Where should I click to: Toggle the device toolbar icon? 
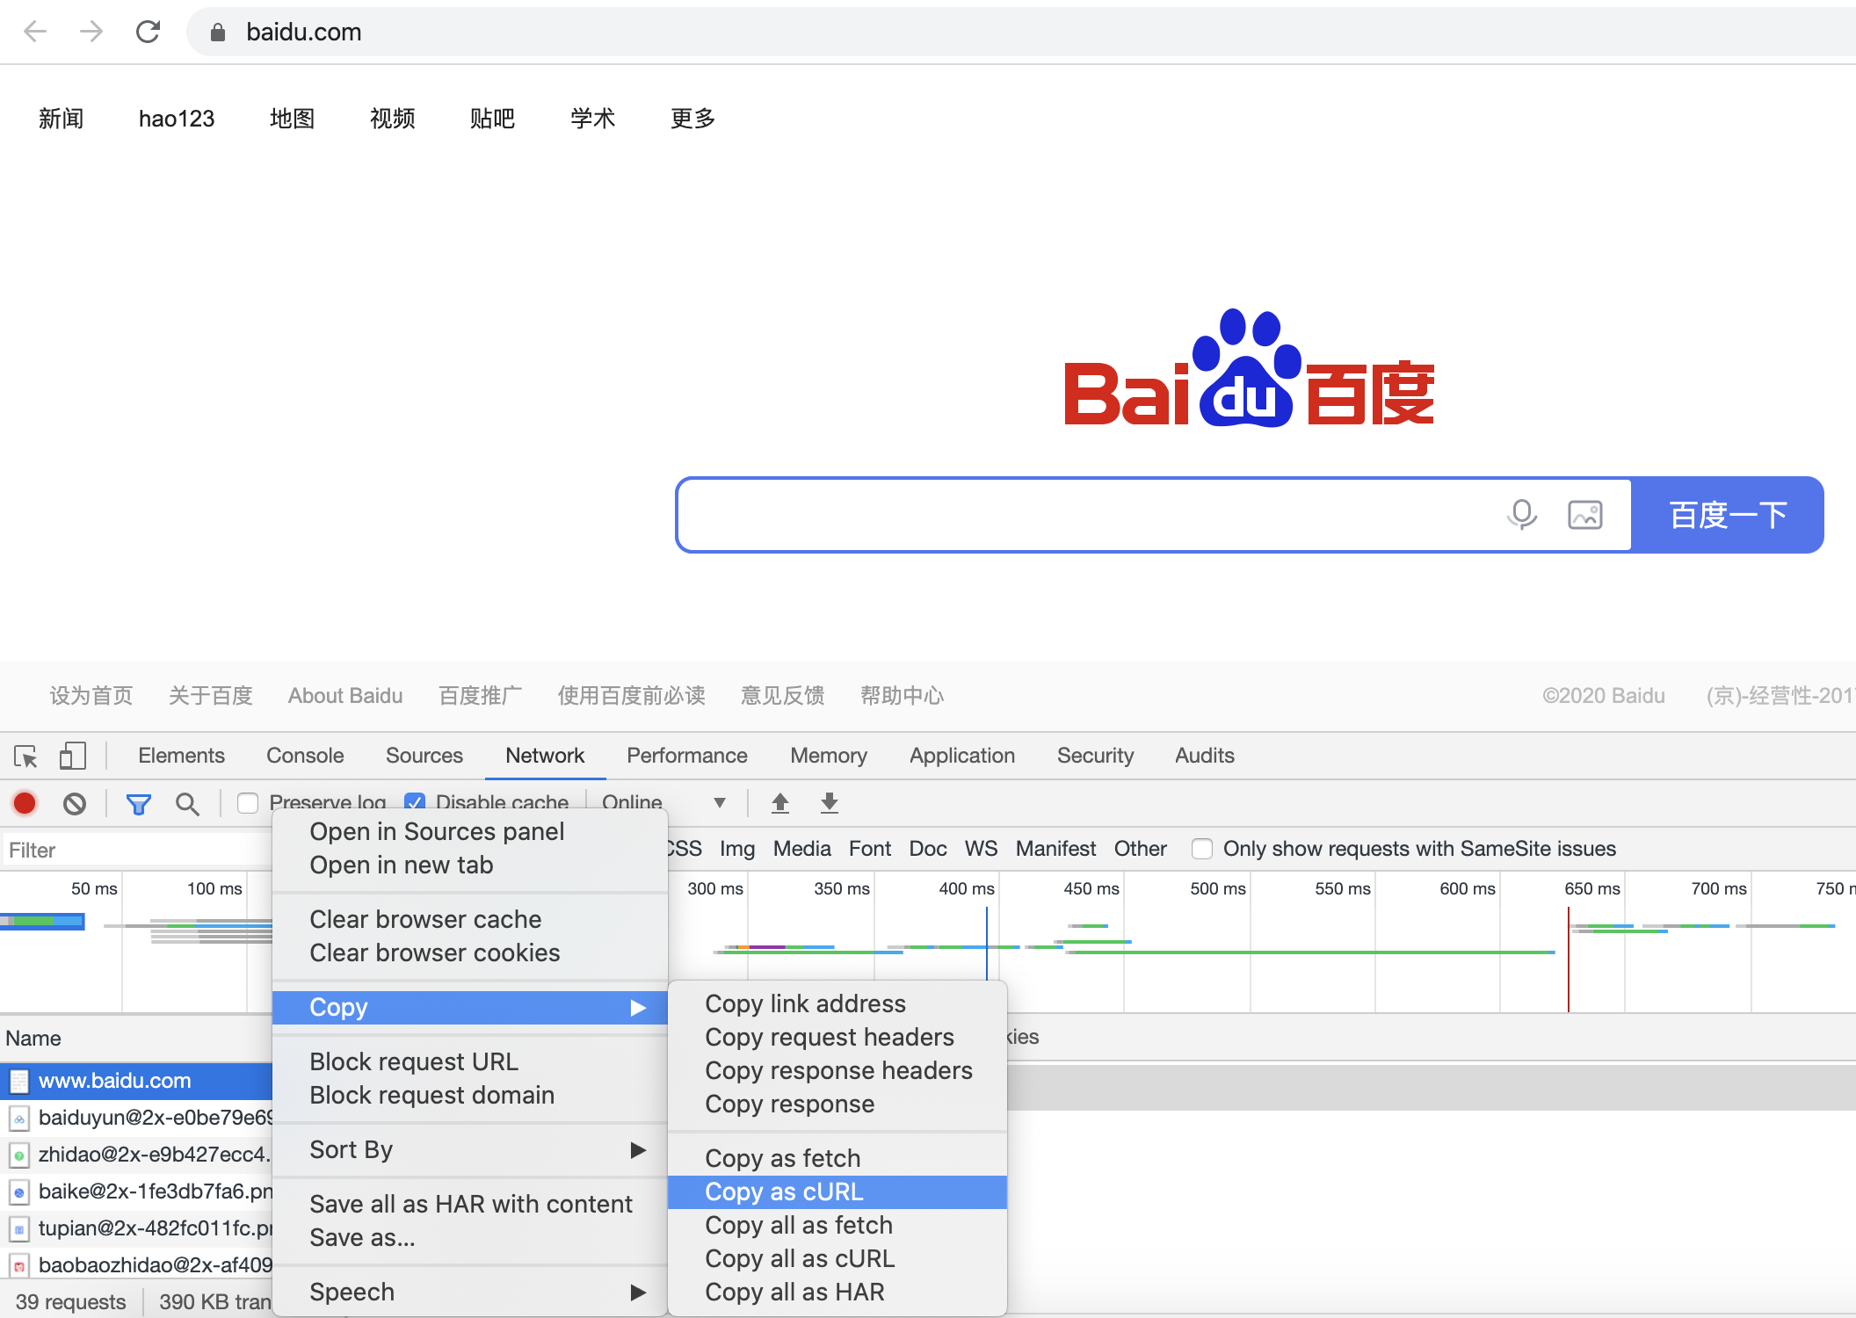click(x=72, y=757)
